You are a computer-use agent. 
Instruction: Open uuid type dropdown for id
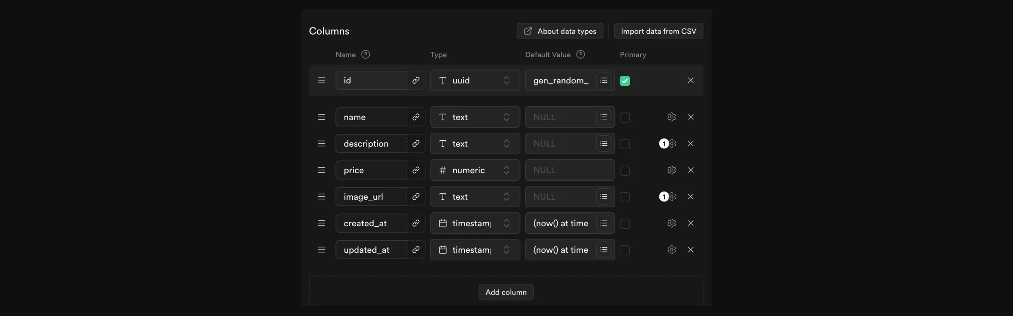point(475,80)
